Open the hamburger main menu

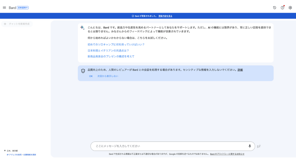coord(4,8)
